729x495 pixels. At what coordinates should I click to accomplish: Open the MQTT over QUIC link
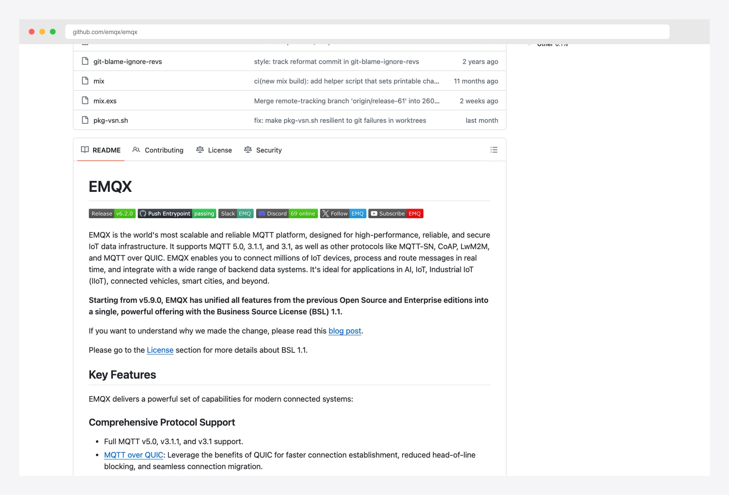(134, 455)
